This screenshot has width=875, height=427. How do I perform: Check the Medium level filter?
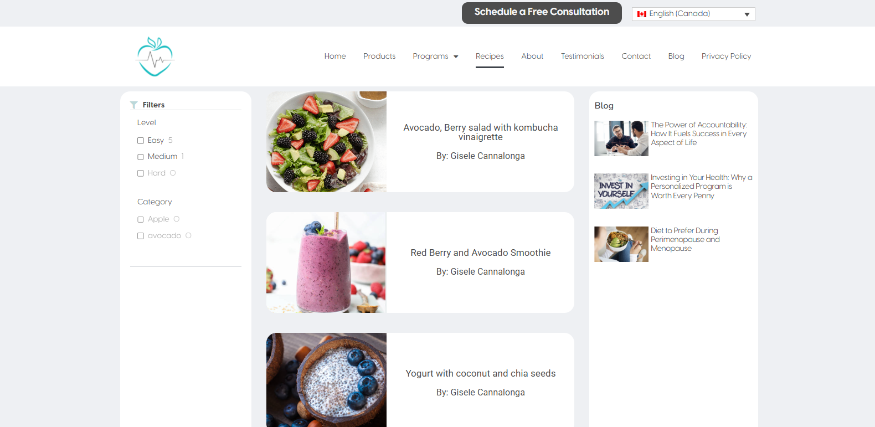[141, 157]
